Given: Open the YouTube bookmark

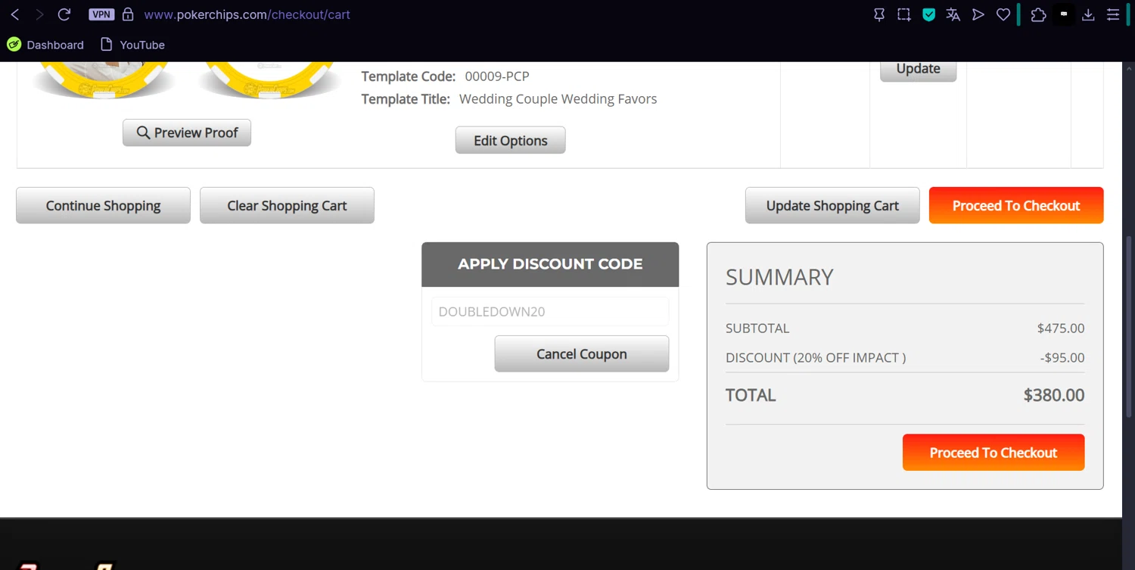Looking at the screenshot, I should (132, 45).
